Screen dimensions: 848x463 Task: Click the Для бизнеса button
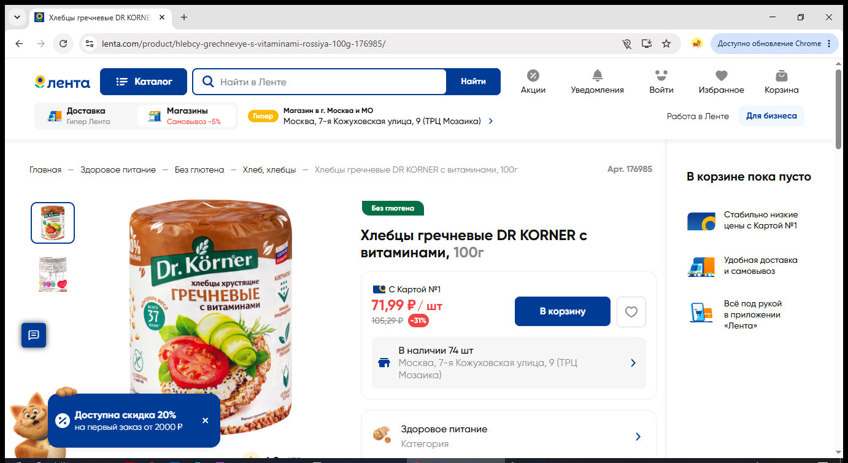[771, 116]
